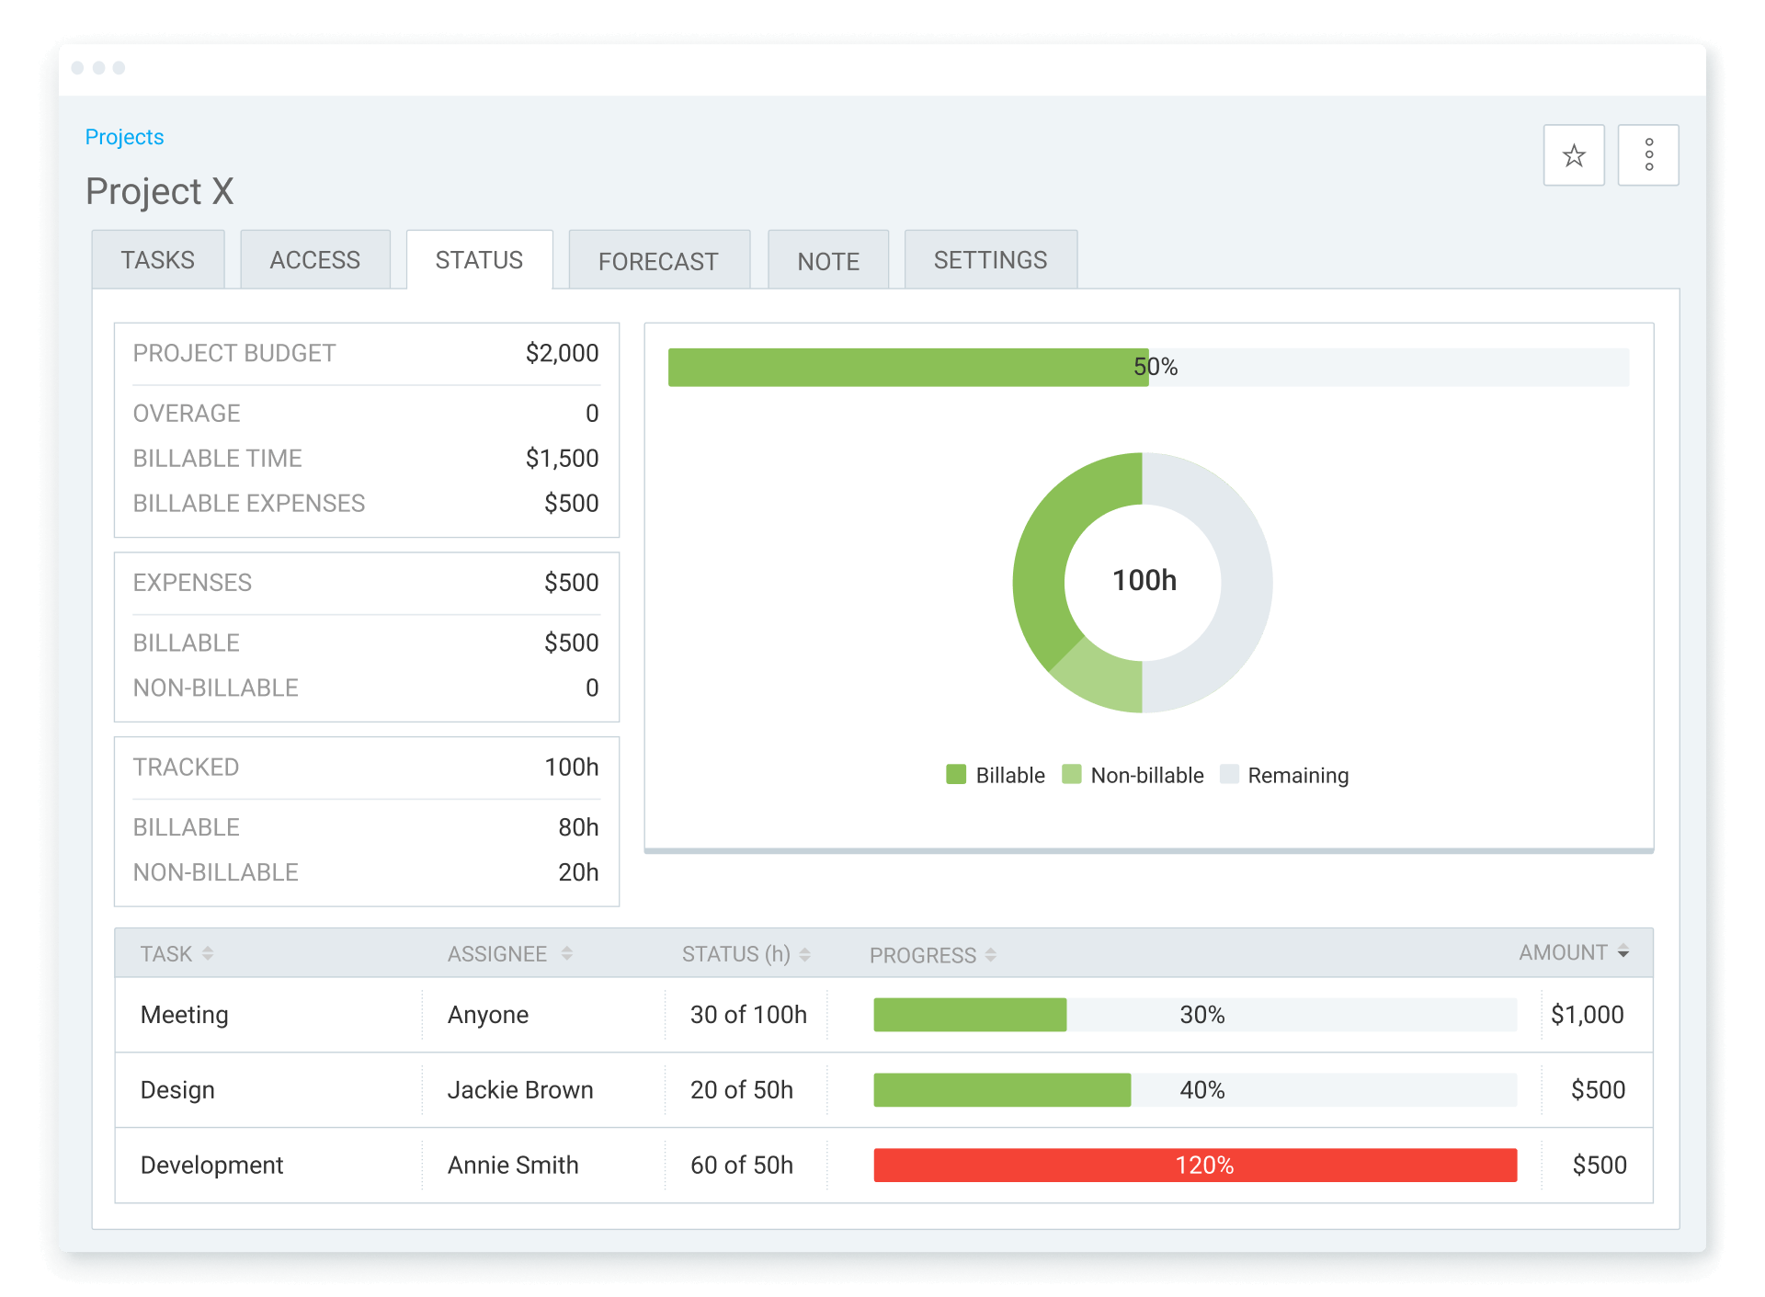The height and width of the screenshot is (1297, 1765).
Task: Select the Meeting task row
Action: pyautogui.click(x=185, y=1014)
